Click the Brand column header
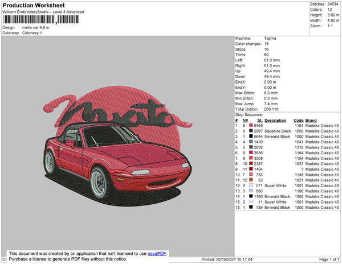This screenshot has width=342, height=264. tap(311, 121)
